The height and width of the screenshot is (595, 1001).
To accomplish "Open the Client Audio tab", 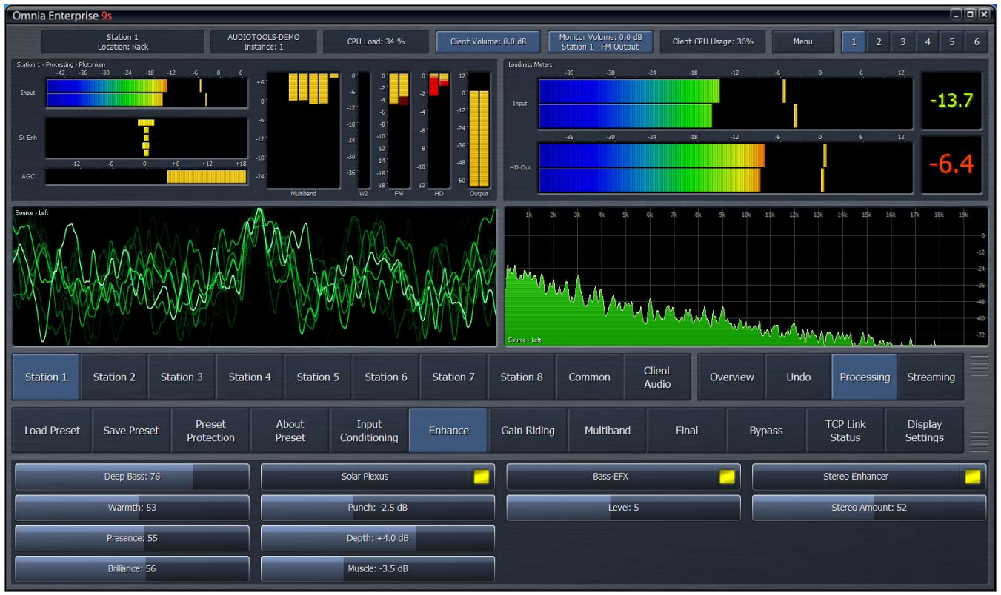I will [x=658, y=377].
